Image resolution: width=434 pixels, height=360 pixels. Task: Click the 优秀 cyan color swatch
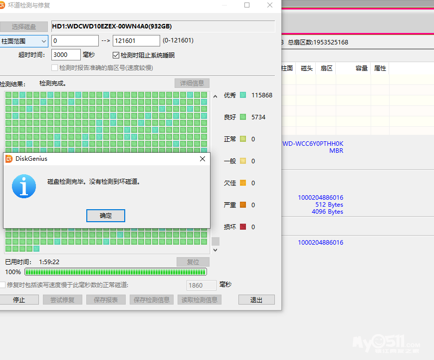pos(243,95)
